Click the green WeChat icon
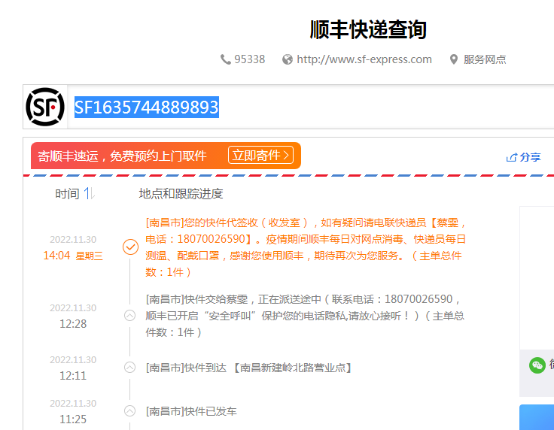The height and width of the screenshot is (430, 554). (x=537, y=365)
